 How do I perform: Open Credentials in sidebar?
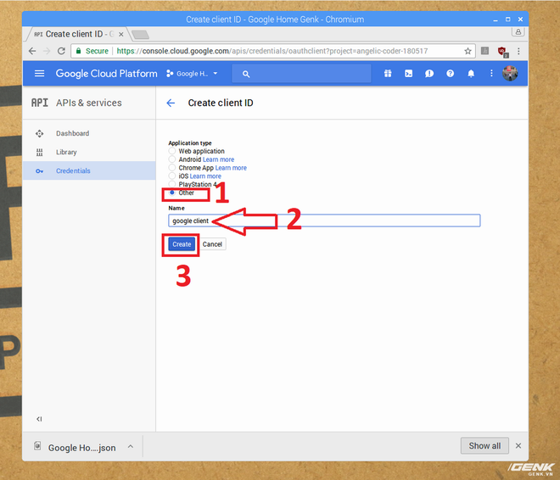(89, 170)
